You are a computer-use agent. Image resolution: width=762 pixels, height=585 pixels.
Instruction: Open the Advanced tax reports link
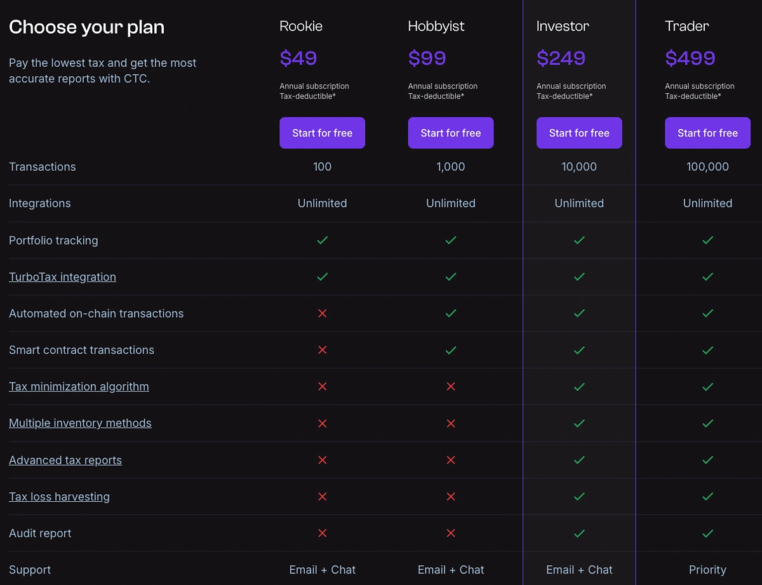(65, 460)
